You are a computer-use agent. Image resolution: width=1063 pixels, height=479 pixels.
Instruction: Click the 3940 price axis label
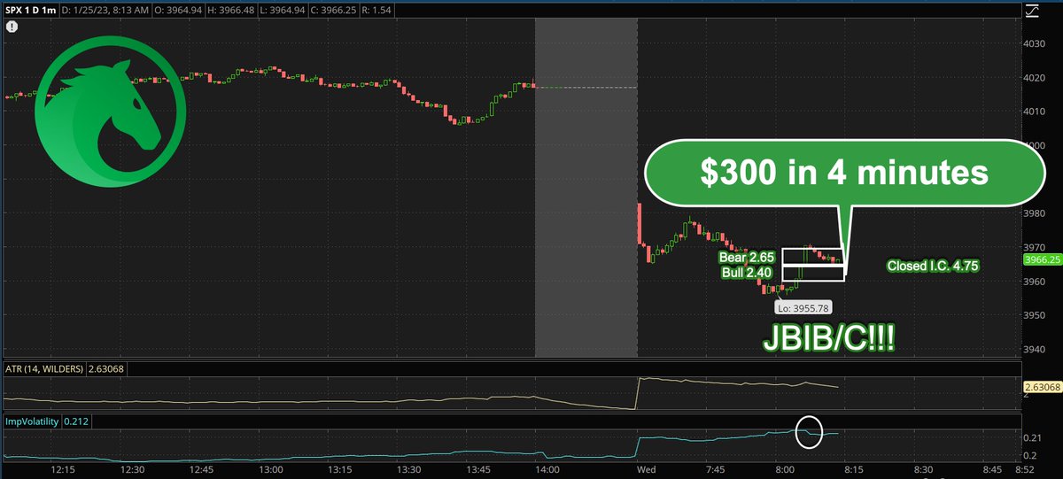click(1034, 350)
